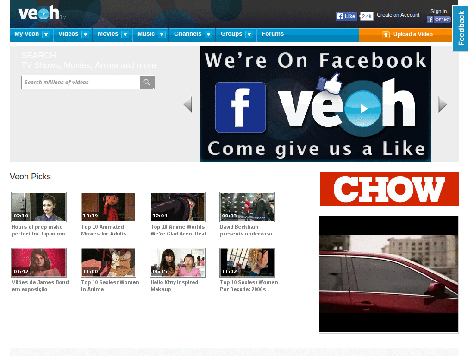Open David Beckham video thumbnail
The image size is (474, 356).
[247, 207]
